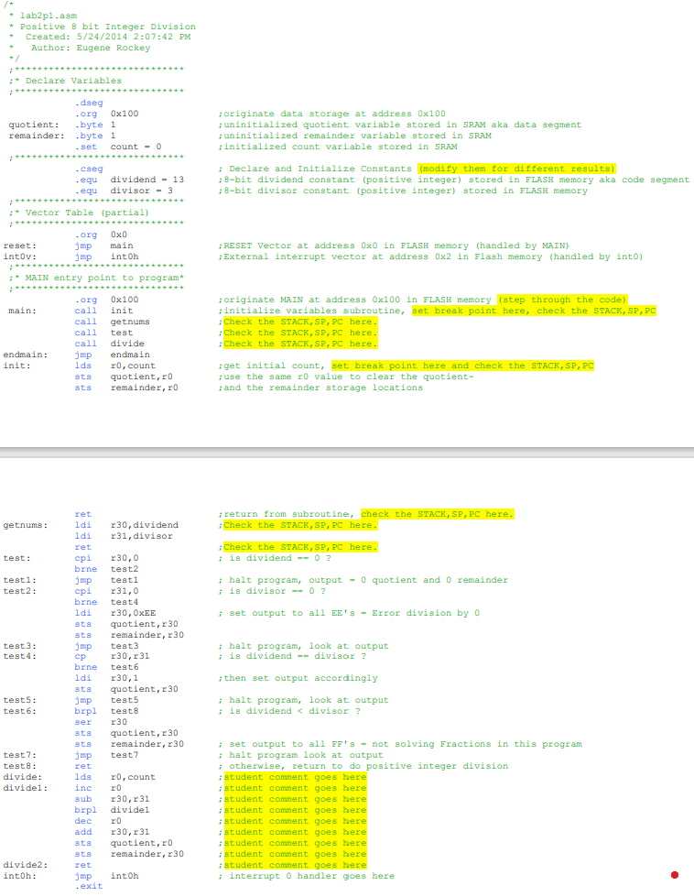Click the 'MAIN entry point to program' heading

(104, 278)
